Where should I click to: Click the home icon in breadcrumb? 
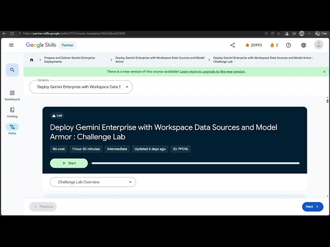(31, 60)
